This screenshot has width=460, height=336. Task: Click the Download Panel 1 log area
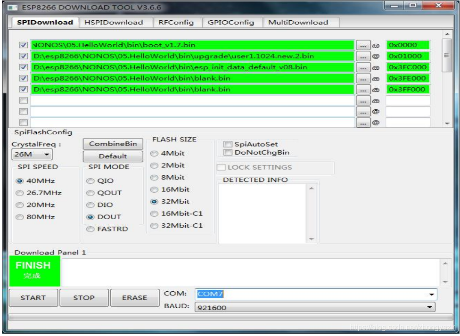pyautogui.click(x=251, y=272)
